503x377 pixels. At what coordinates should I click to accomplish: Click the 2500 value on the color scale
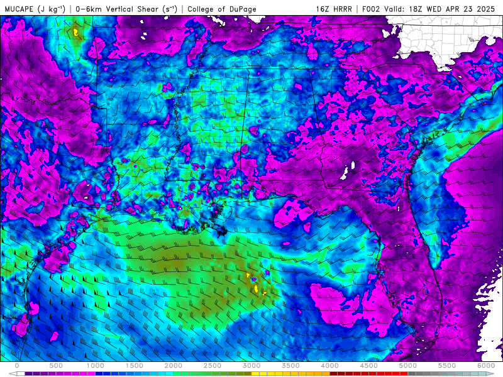click(x=213, y=366)
